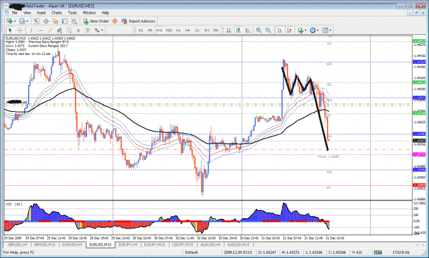429x258 pixels.
Task: Switch to the M1 timeframe
Action: pyautogui.click(x=141, y=30)
